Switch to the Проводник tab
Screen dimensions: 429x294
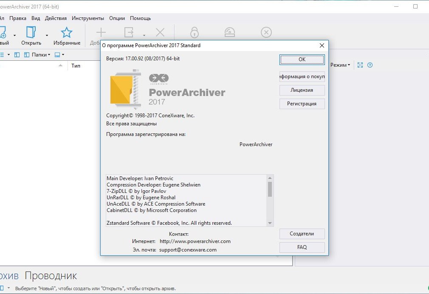pos(51,276)
